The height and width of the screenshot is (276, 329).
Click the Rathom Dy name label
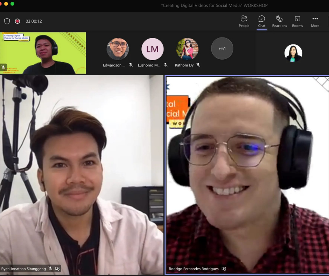pyautogui.click(x=184, y=65)
